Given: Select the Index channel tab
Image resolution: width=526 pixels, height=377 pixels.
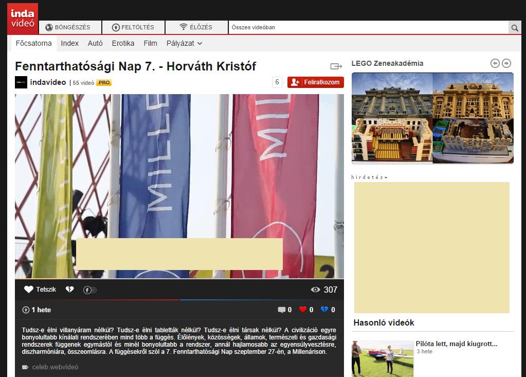Looking at the screenshot, I should (x=70, y=43).
